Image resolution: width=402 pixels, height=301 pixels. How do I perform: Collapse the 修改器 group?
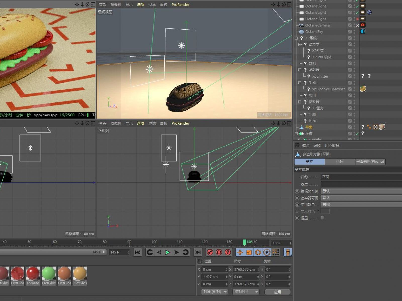(x=300, y=102)
